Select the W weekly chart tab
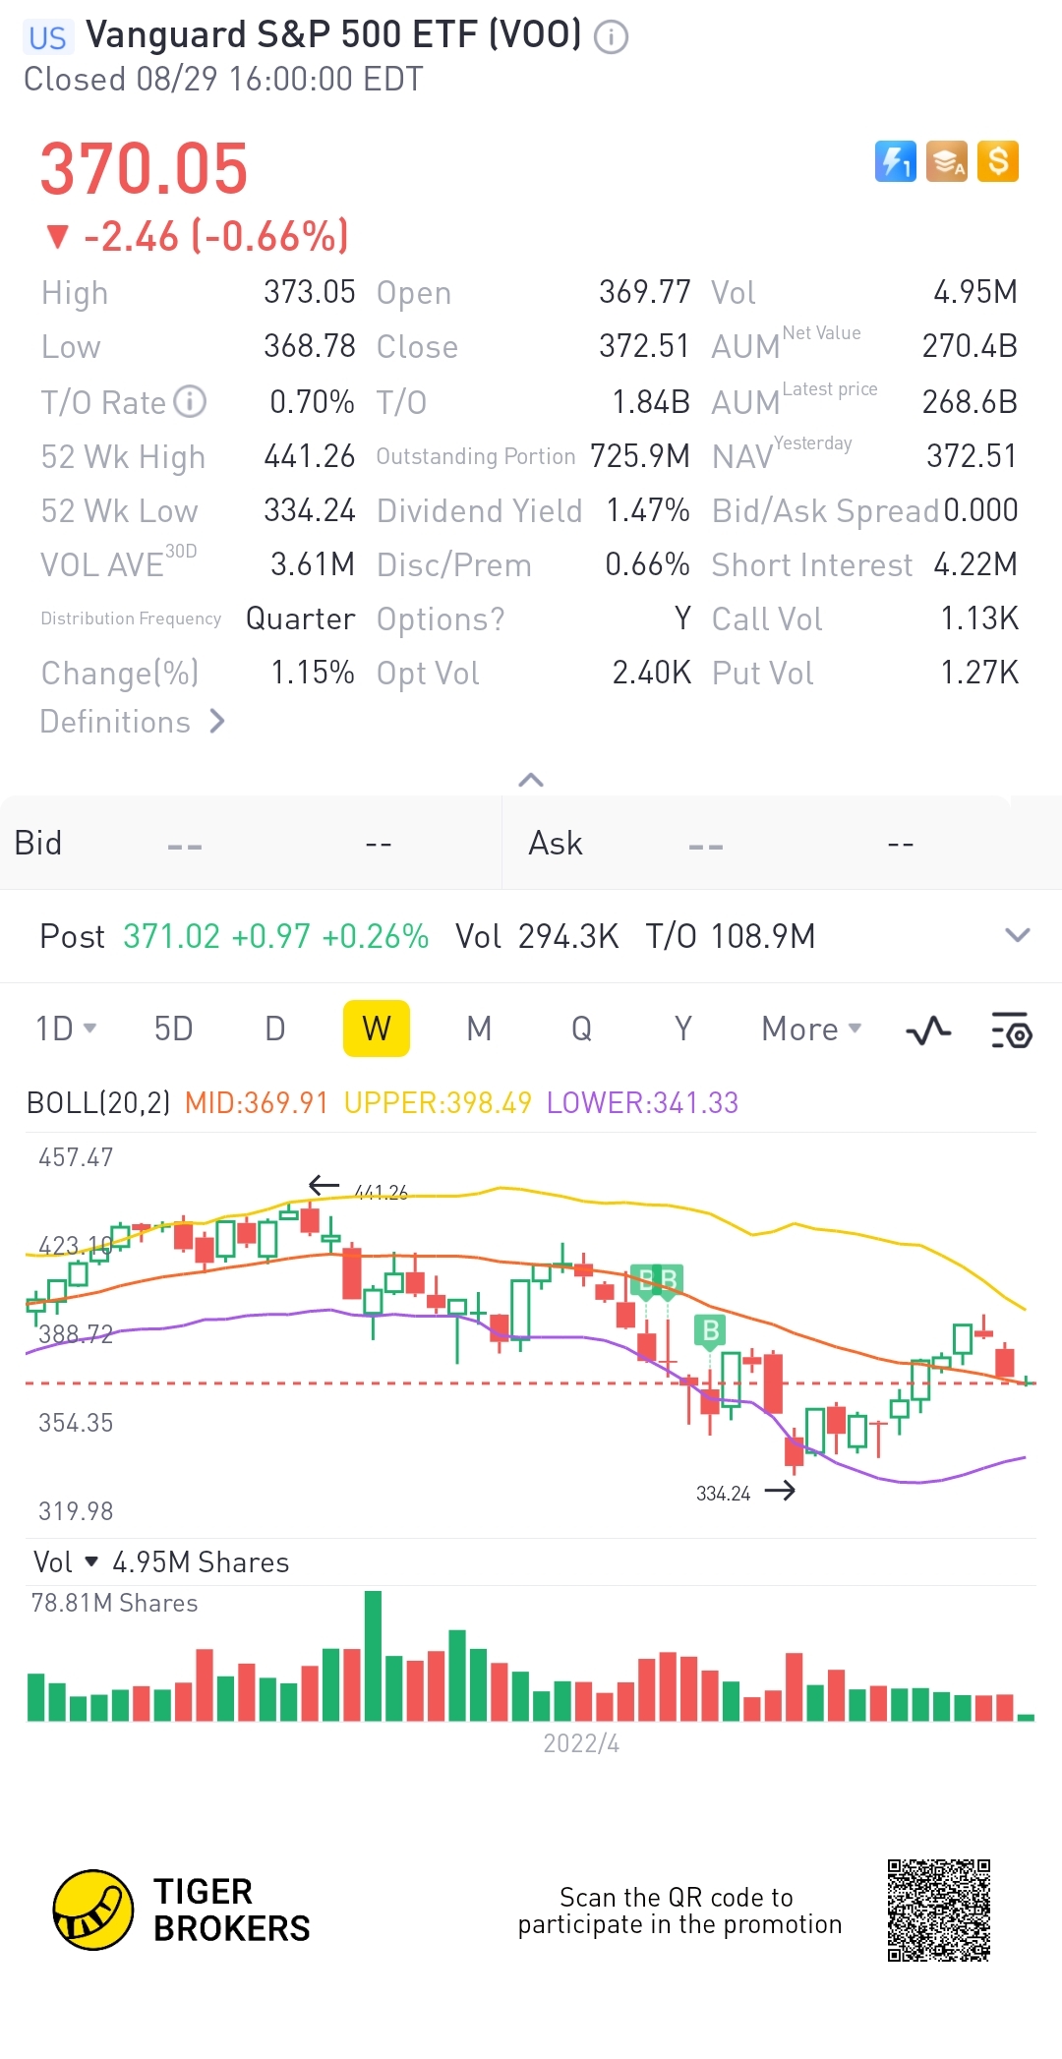1062x2059 pixels. point(377,1029)
